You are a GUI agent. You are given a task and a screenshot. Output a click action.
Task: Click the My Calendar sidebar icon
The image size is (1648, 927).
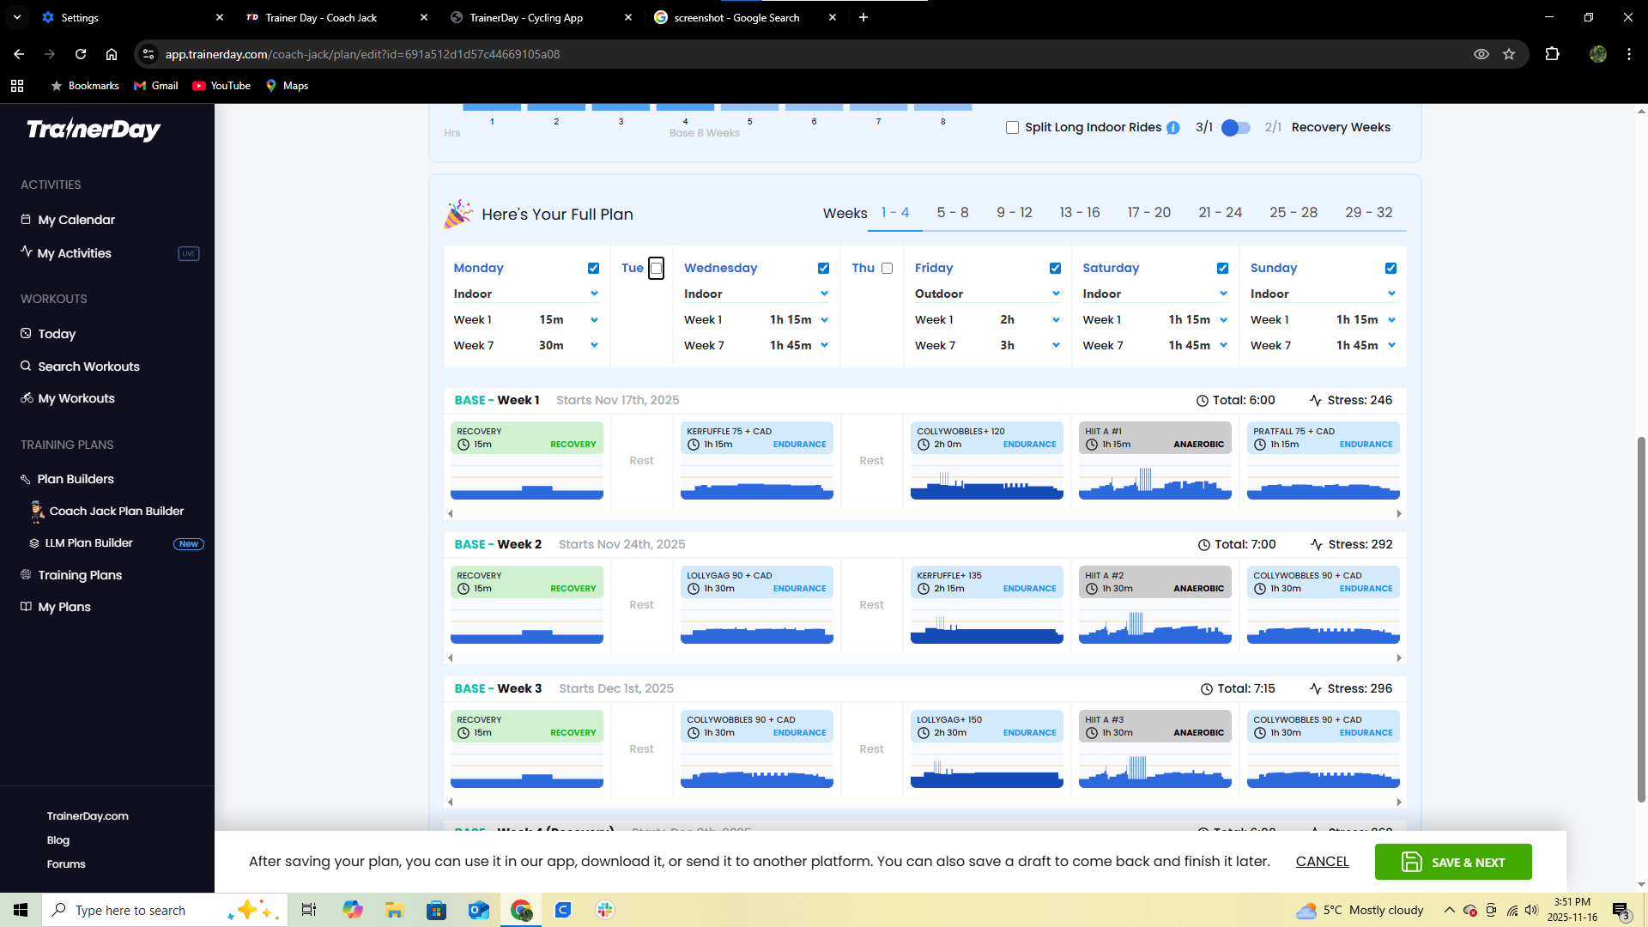point(26,219)
